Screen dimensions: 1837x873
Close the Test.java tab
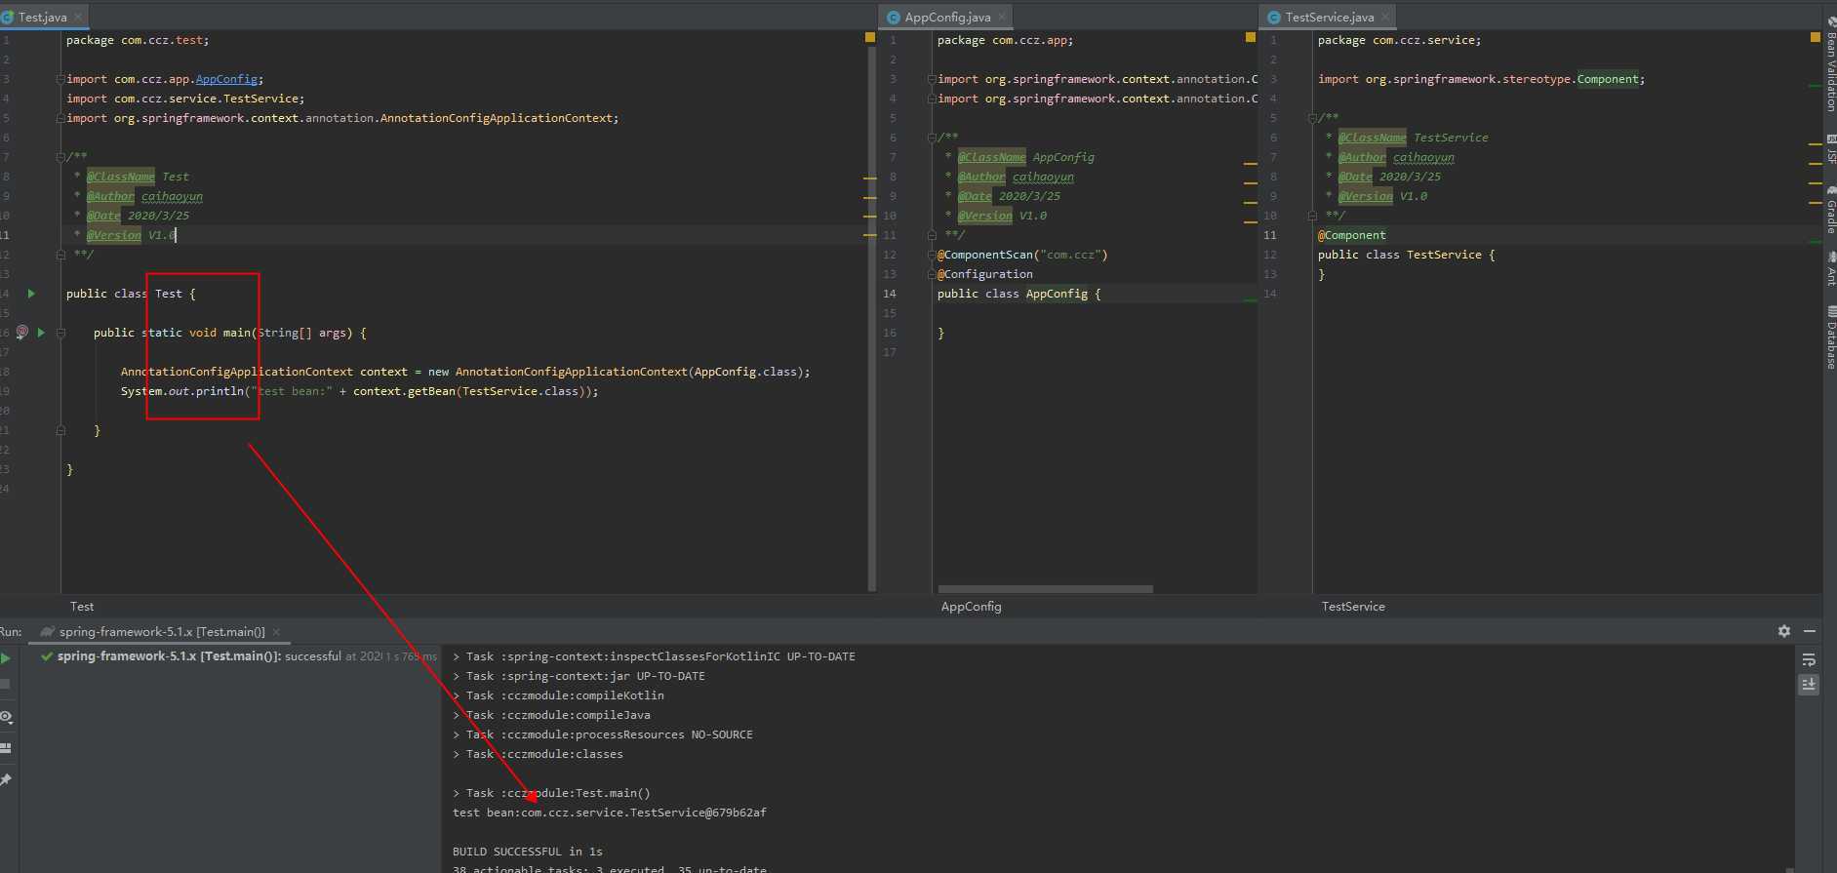coord(78,17)
